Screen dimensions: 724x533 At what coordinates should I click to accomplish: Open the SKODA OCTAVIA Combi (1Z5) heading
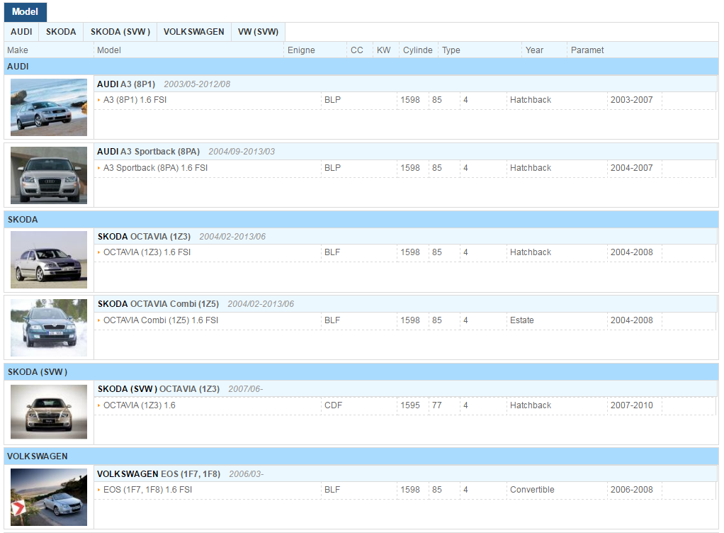[x=159, y=304]
